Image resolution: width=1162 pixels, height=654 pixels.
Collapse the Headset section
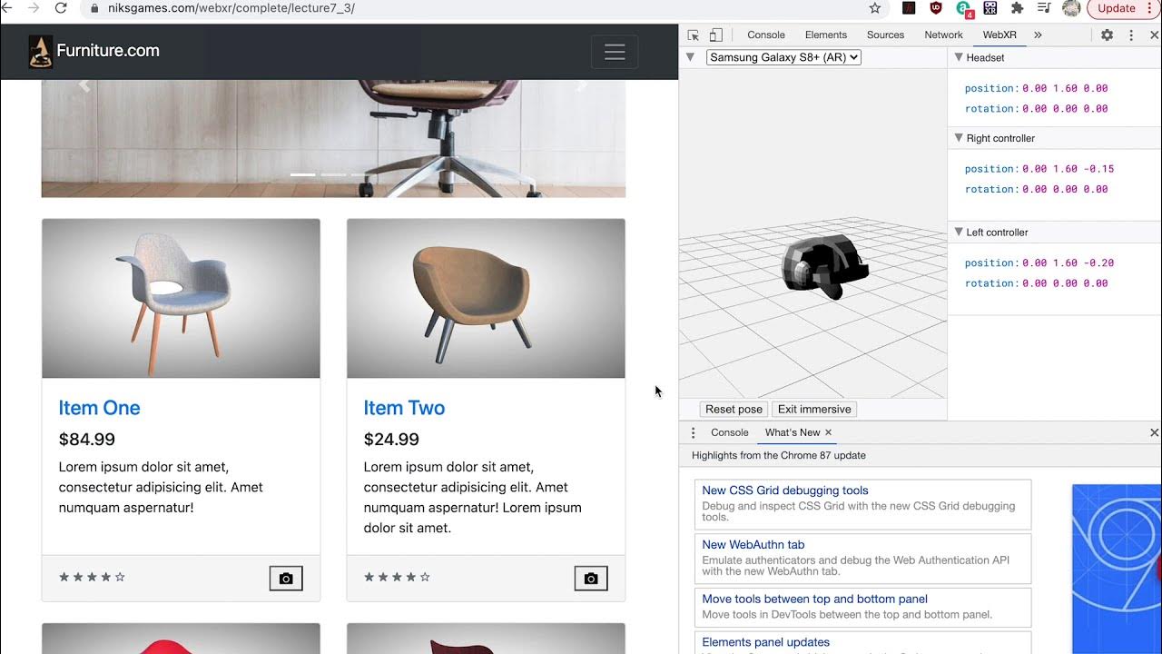(958, 57)
